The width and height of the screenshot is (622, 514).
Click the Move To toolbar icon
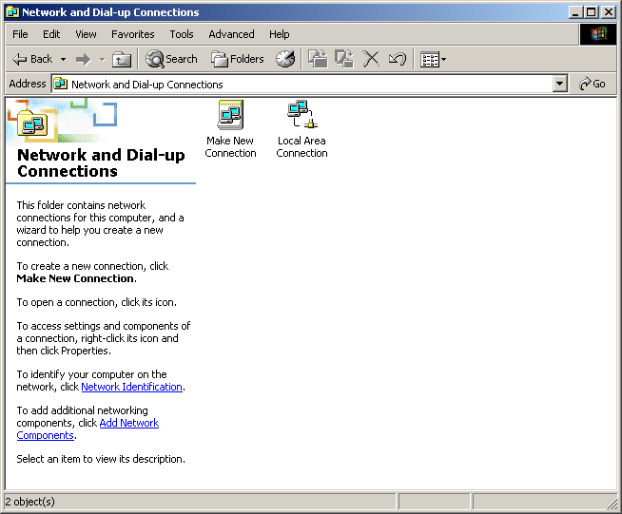pyautogui.click(x=318, y=59)
